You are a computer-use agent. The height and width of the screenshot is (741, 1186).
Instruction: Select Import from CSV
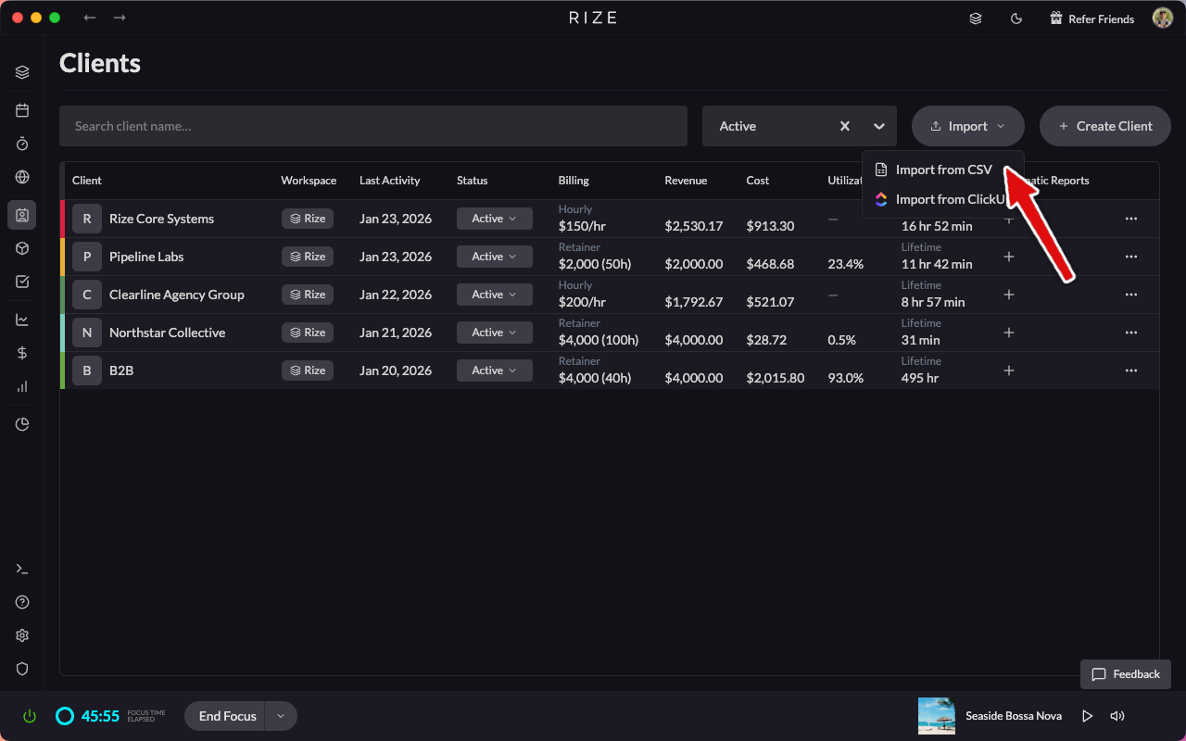coord(942,170)
